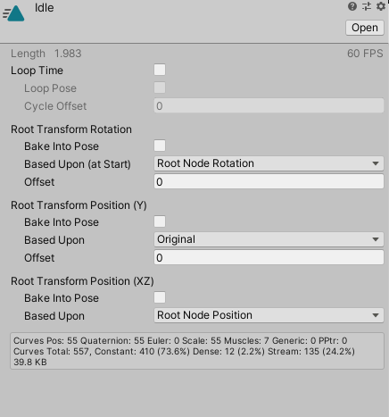Enable Bake Into Pose for Root Transform Rotation
The height and width of the screenshot is (417, 389).
pyautogui.click(x=160, y=146)
